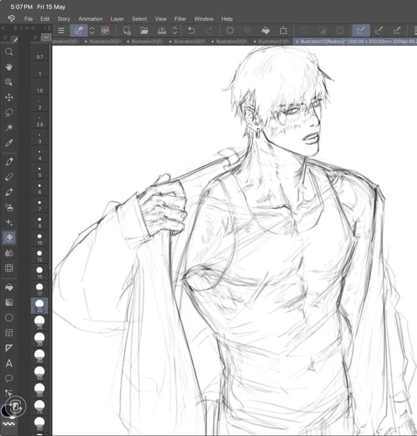
Task: Click the Clip Studio logo icon
Action: [12, 19]
